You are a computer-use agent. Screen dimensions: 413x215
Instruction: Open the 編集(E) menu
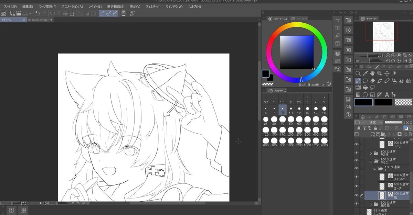(x=28, y=7)
